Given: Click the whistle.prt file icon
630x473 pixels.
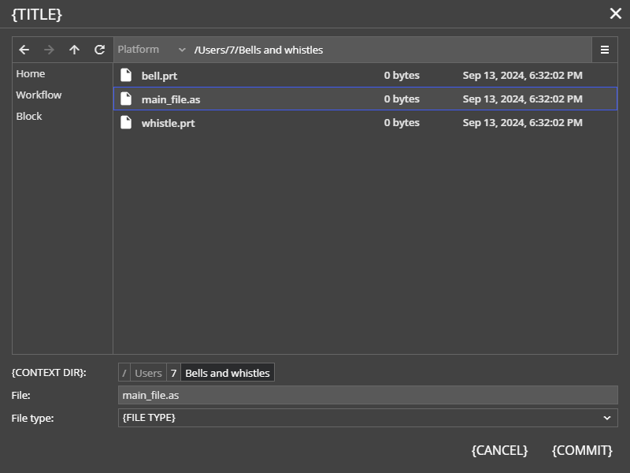Looking at the screenshot, I should click(126, 122).
